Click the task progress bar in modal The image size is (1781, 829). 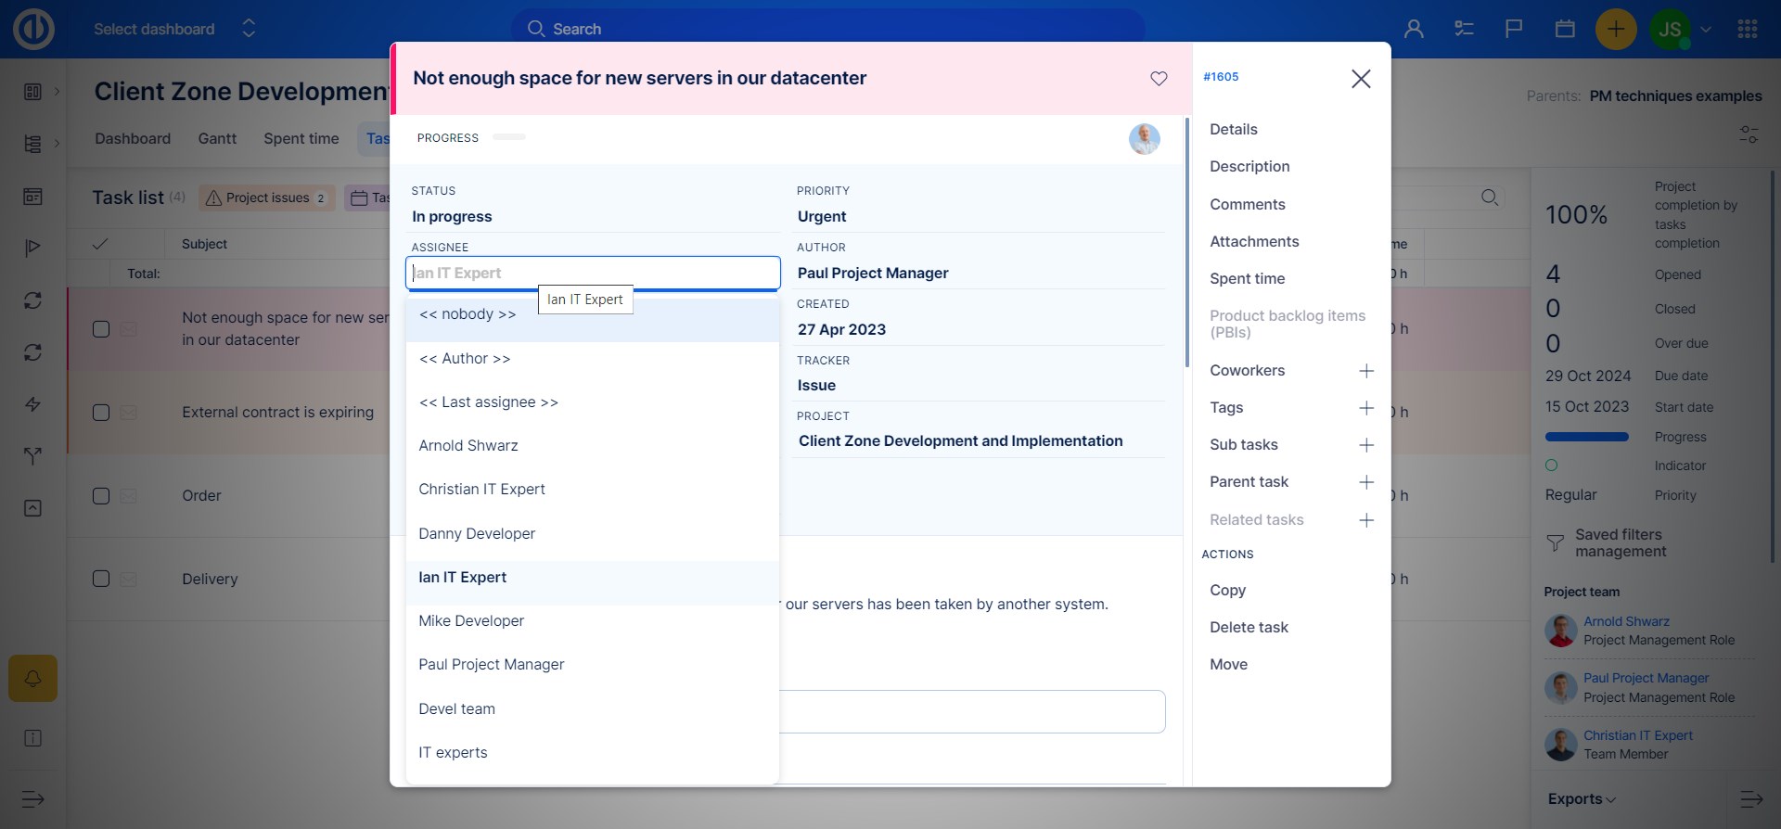509,137
